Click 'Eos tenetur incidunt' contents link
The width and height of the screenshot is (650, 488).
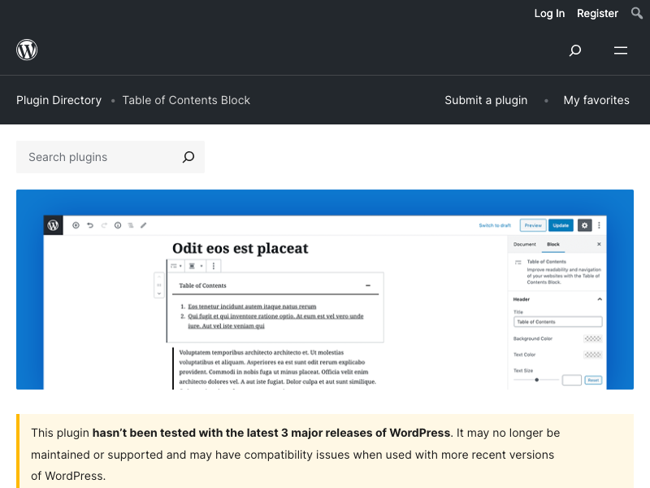pos(252,307)
